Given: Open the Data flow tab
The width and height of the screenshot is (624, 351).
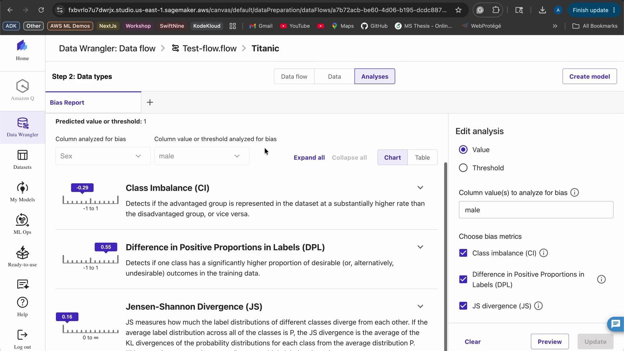Looking at the screenshot, I should [294, 76].
